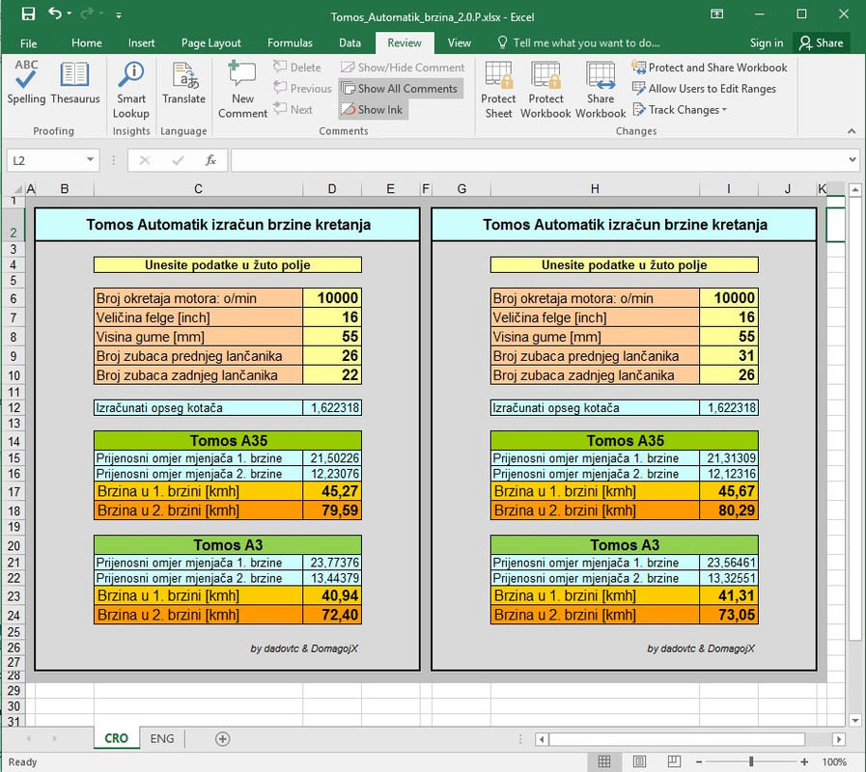Click vertical scrollbar down arrow
The height and width of the screenshot is (772, 866).
click(x=855, y=721)
